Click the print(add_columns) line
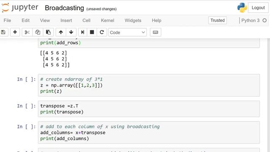Screen dimensions: 270x152 tap(65, 139)
